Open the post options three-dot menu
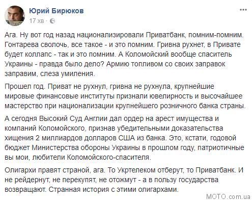Image resolution: width=252 pixels, height=200 pixels. (x=243, y=10)
